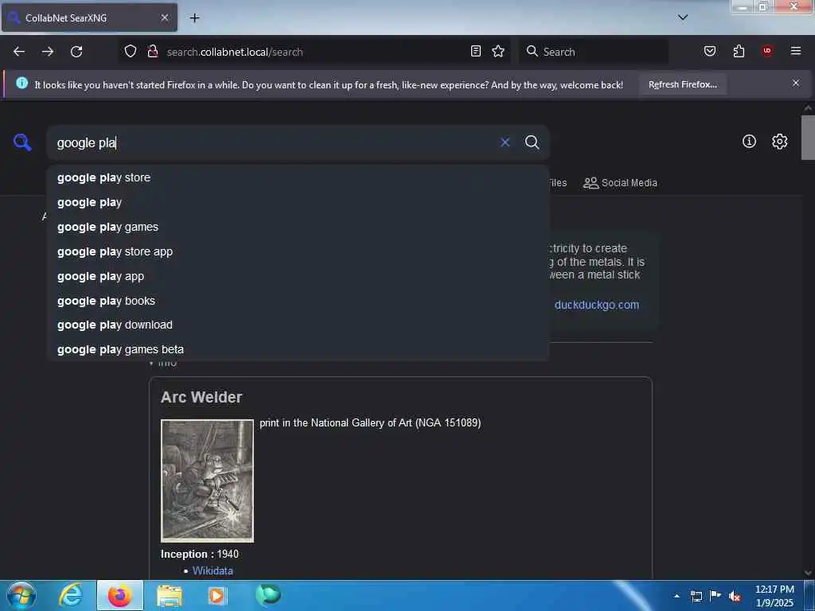Click the Arc Welder print thumbnail
The image size is (815, 611).
[208, 481]
